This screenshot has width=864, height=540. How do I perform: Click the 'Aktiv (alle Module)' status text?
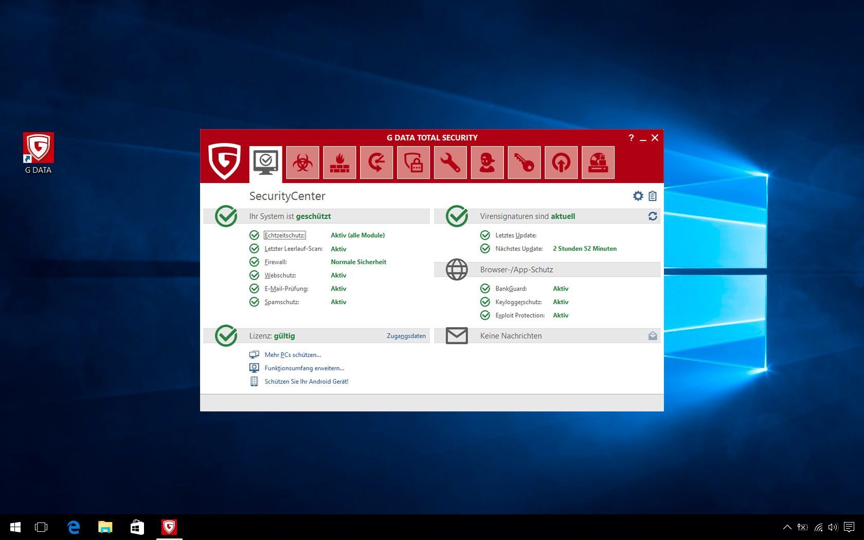[358, 236]
